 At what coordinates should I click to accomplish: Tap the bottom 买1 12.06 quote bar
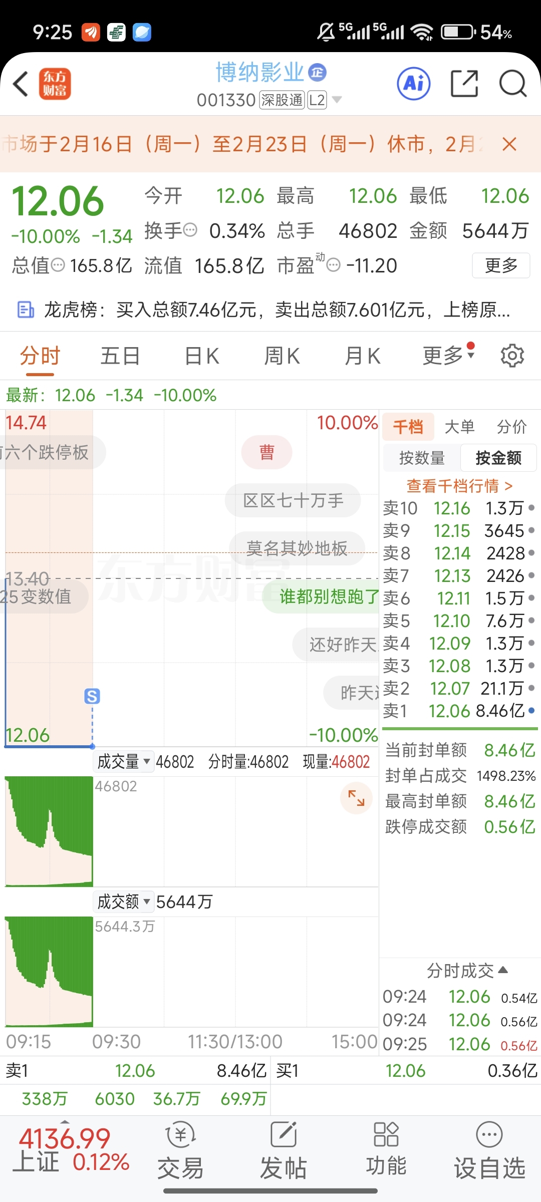coord(406,1071)
